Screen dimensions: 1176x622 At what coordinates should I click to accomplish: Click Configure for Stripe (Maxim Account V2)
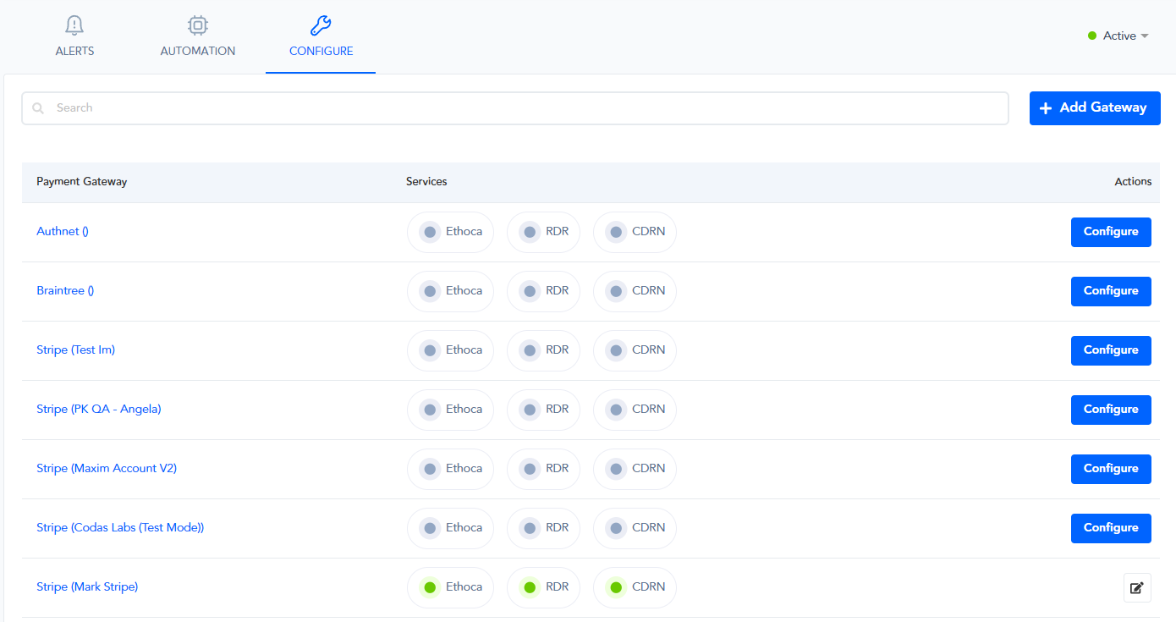1110,469
